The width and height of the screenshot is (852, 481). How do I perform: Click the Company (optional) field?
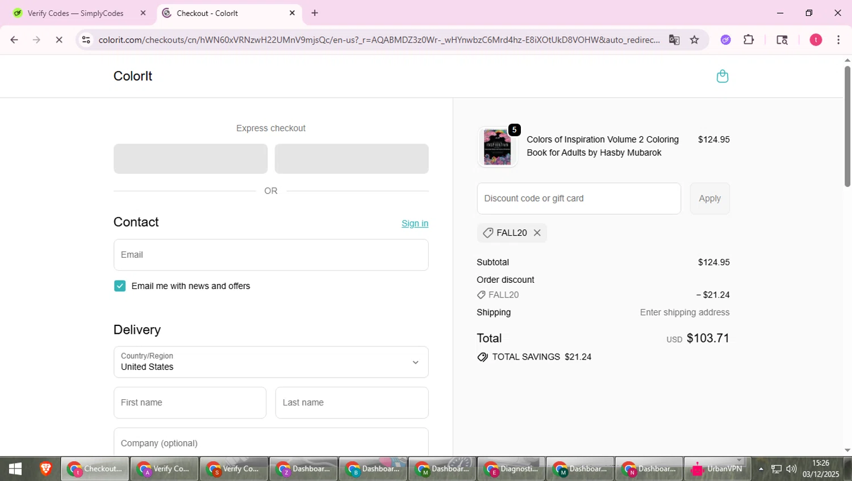point(271,442)
